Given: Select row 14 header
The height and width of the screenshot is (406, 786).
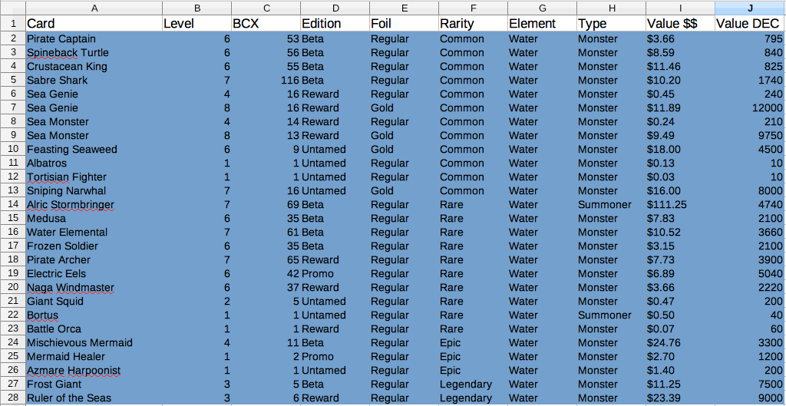Looking at the screenshot, I should tap(12, 204).
